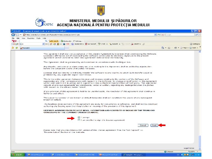Click the taskbar clock
The height and width of the screenshot is (159, 212).
tap(197, 155)
